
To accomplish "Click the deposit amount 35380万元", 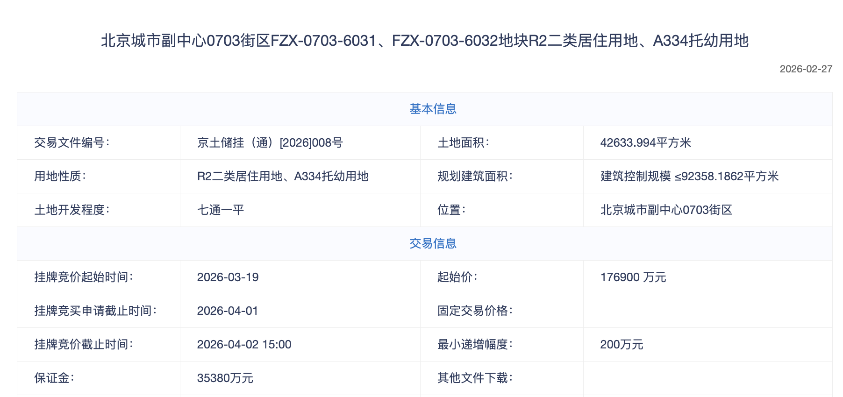I will (x=225, y=378).
